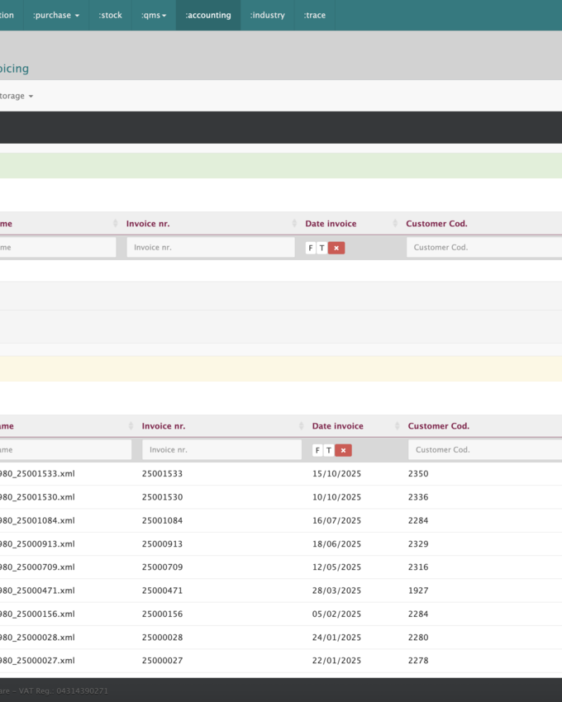
Task: Focus Invoice nr. filter field in first table
Action: 210,247
